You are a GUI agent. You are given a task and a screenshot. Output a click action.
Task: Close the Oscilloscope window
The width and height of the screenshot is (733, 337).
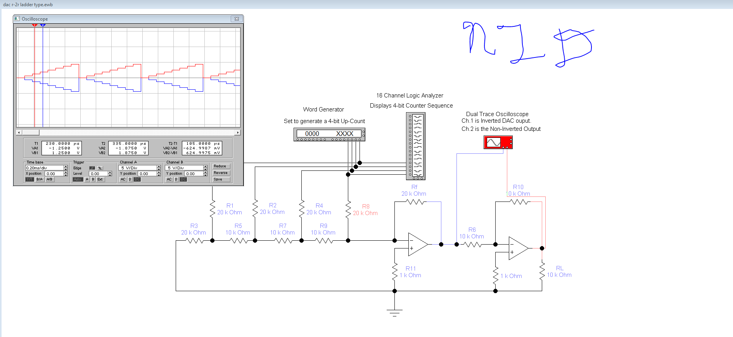coord(237,19)
